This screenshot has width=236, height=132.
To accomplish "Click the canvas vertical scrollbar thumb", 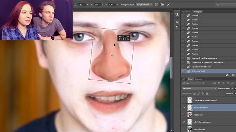I will pos(171,67).
